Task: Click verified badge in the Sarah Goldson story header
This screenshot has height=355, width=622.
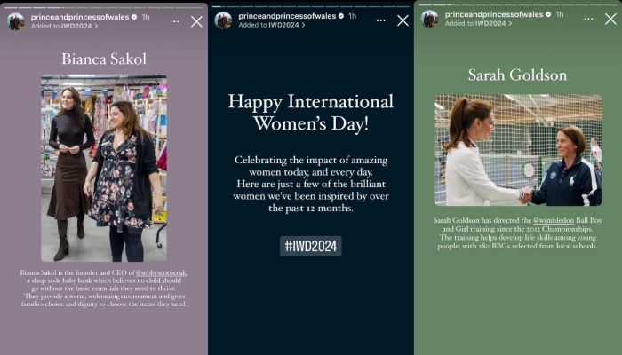Action: click(548, 15)
